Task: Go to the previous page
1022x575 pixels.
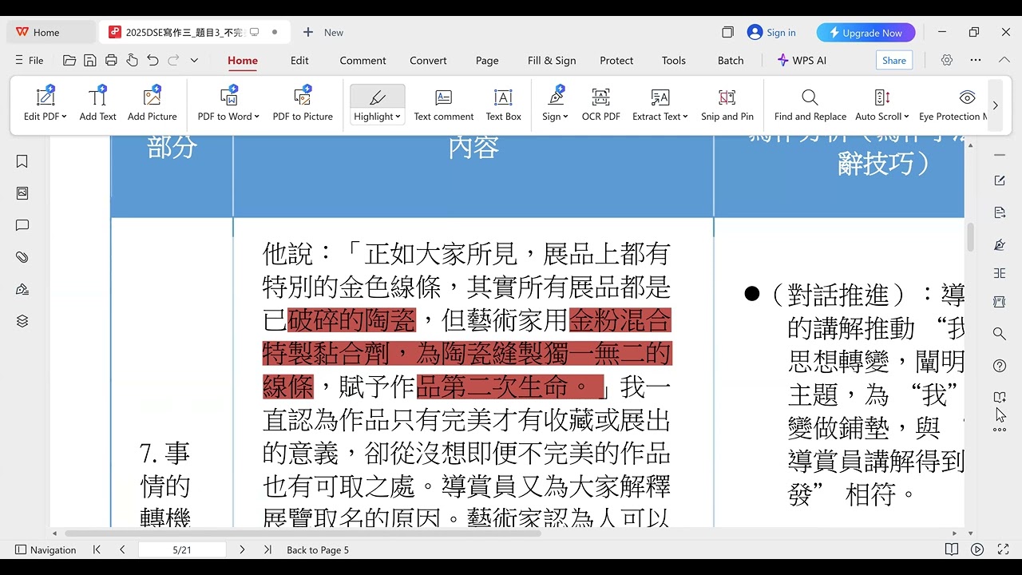Action: [x=122, y=549]
